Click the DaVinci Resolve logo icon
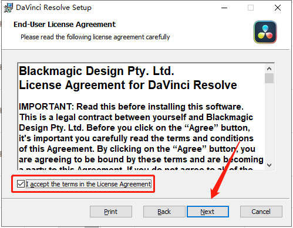The image size is (293, 228). (x=265, y=32)
